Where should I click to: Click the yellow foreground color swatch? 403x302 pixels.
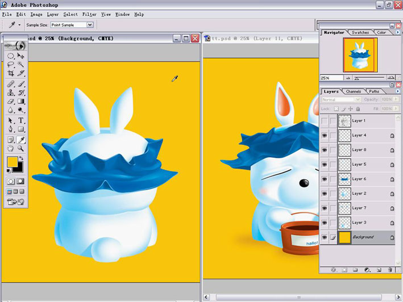(x=12, y=162)
